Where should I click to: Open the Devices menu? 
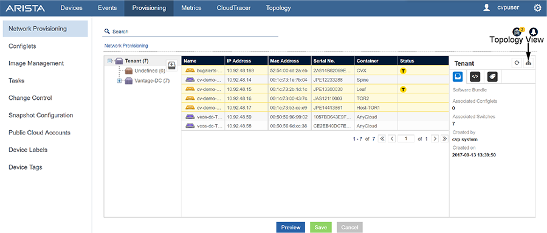coord(72,8)
